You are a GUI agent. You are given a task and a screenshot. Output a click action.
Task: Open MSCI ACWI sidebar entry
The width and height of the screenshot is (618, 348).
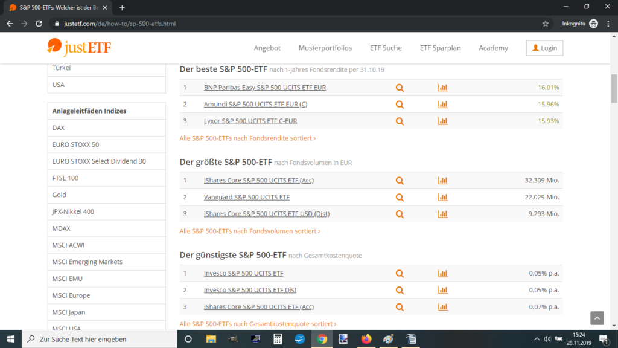click(106, 245)
